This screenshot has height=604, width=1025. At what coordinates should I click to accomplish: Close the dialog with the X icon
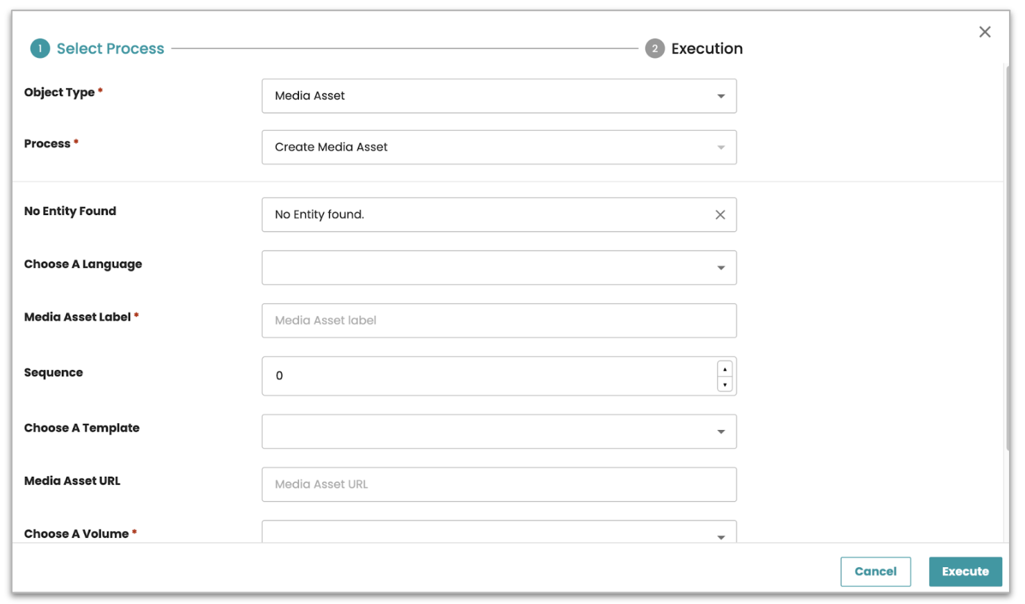(x=985, y=32)
